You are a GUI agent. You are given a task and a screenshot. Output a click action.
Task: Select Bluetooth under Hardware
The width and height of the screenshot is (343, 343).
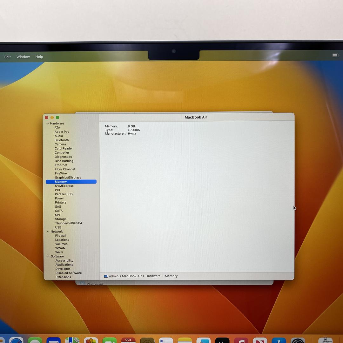tap(62, 140)
